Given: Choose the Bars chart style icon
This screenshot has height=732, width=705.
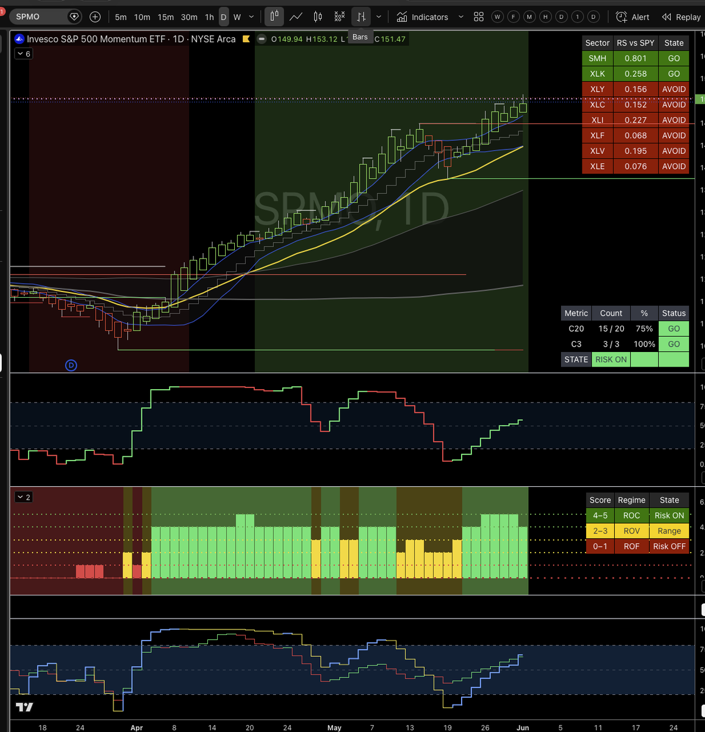Looking at the screenshot, I should coord(361,17).
